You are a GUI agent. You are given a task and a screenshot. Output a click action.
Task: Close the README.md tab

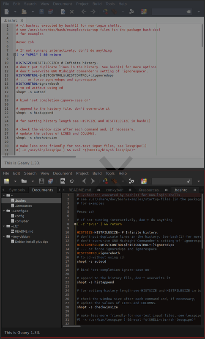pos(98,190)
